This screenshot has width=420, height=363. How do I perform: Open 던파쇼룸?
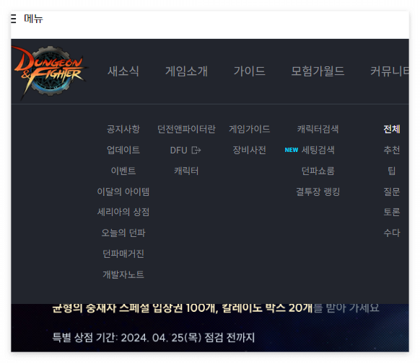[x=318, y=171]
